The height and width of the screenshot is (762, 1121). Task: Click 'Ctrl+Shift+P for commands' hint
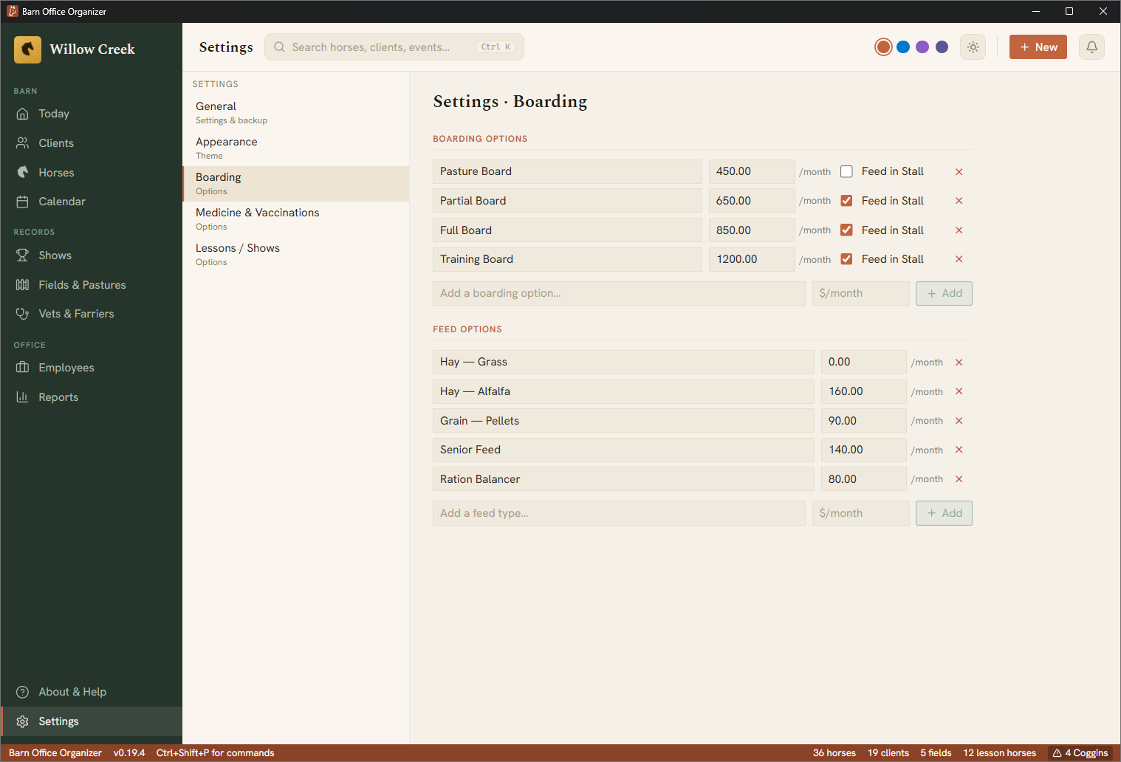click(215, 753)
